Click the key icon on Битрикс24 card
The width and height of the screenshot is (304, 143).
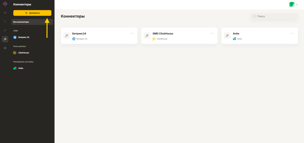pyautogui.click(x=66, y=36)
